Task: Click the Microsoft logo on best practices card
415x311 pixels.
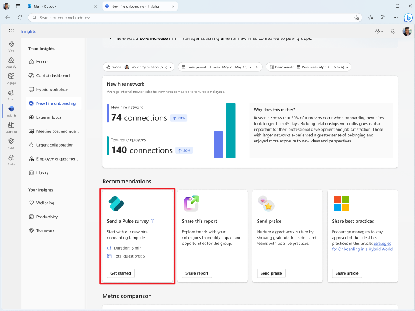Action: coord(341,203)
